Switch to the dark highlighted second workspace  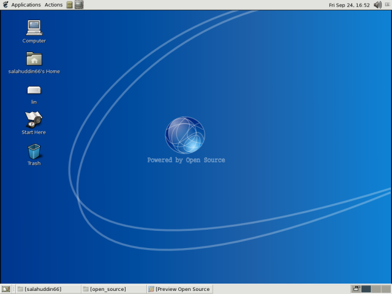[x=366, y=289]
